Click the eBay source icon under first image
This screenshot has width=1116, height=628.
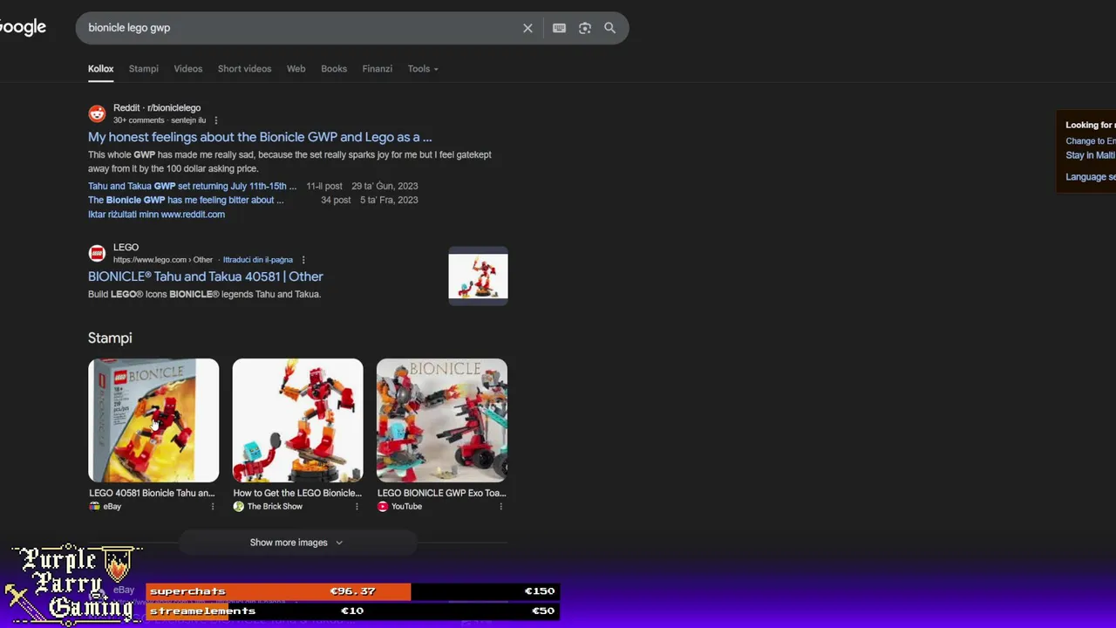click(94, 507)
